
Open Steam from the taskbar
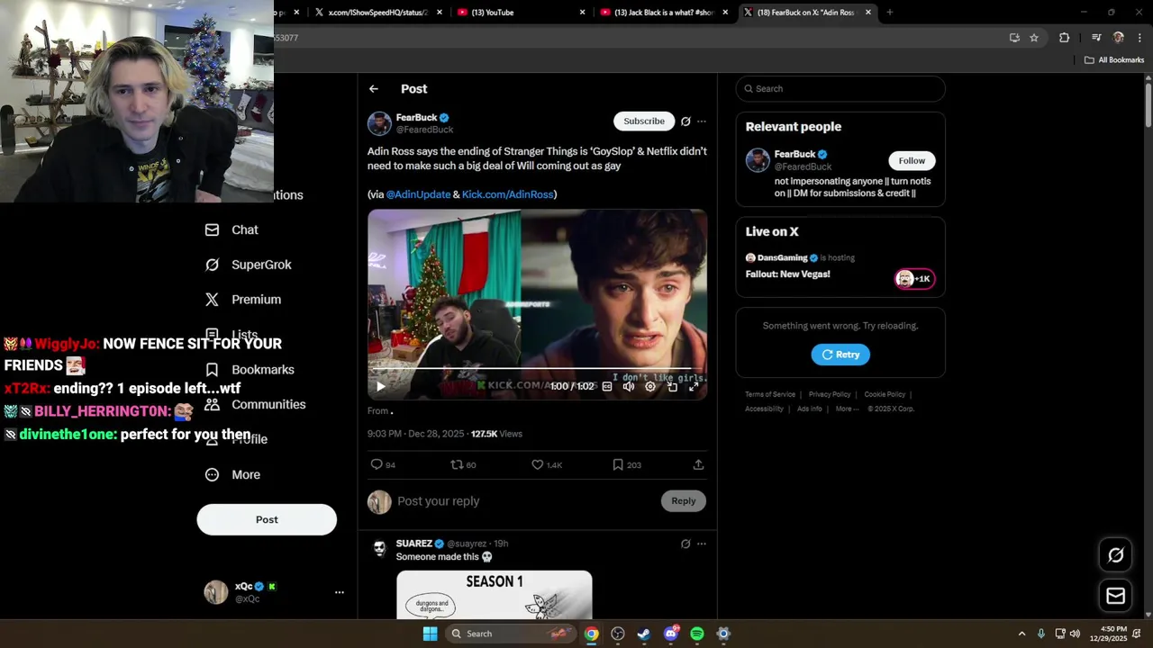pos(644,634)
